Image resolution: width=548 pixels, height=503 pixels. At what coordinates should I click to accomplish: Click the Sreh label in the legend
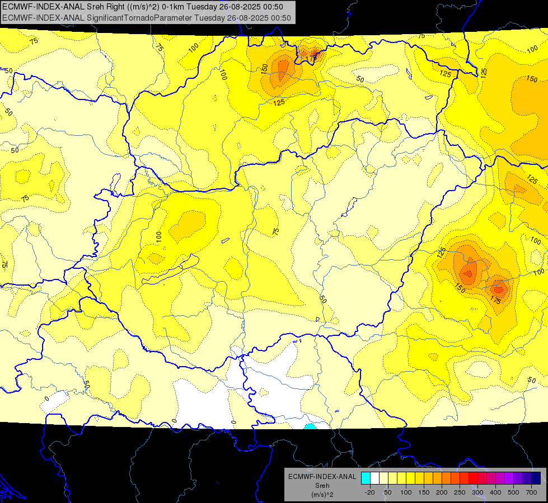pos(322,485)
